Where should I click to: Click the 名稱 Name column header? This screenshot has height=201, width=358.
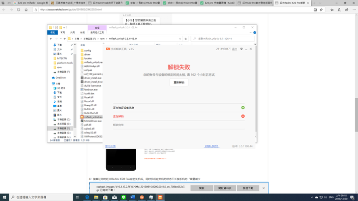83,45
